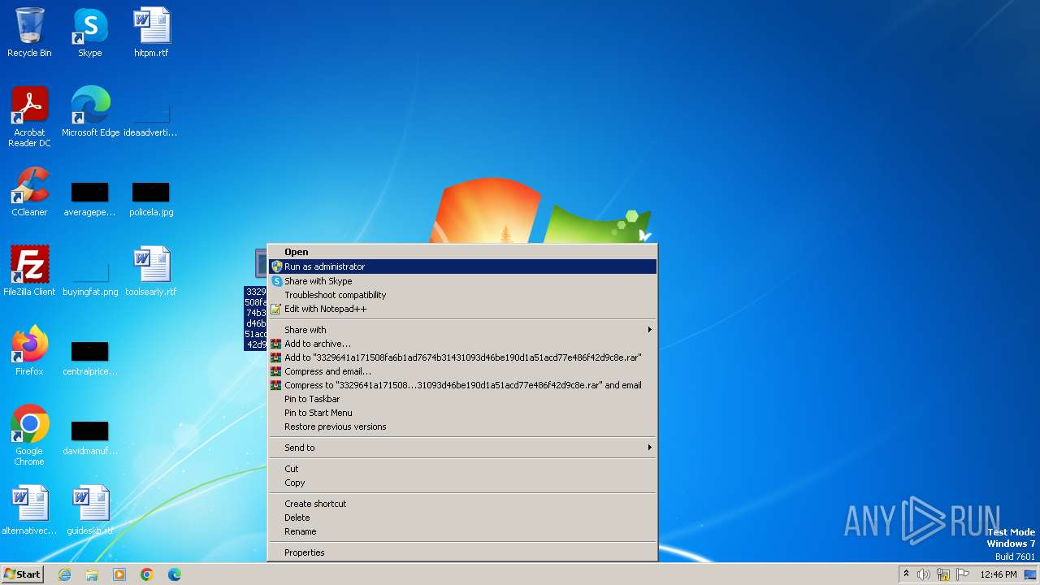Select the centralprice... desktop file
Screen dimensions: 1040x585
pos(90,358)
